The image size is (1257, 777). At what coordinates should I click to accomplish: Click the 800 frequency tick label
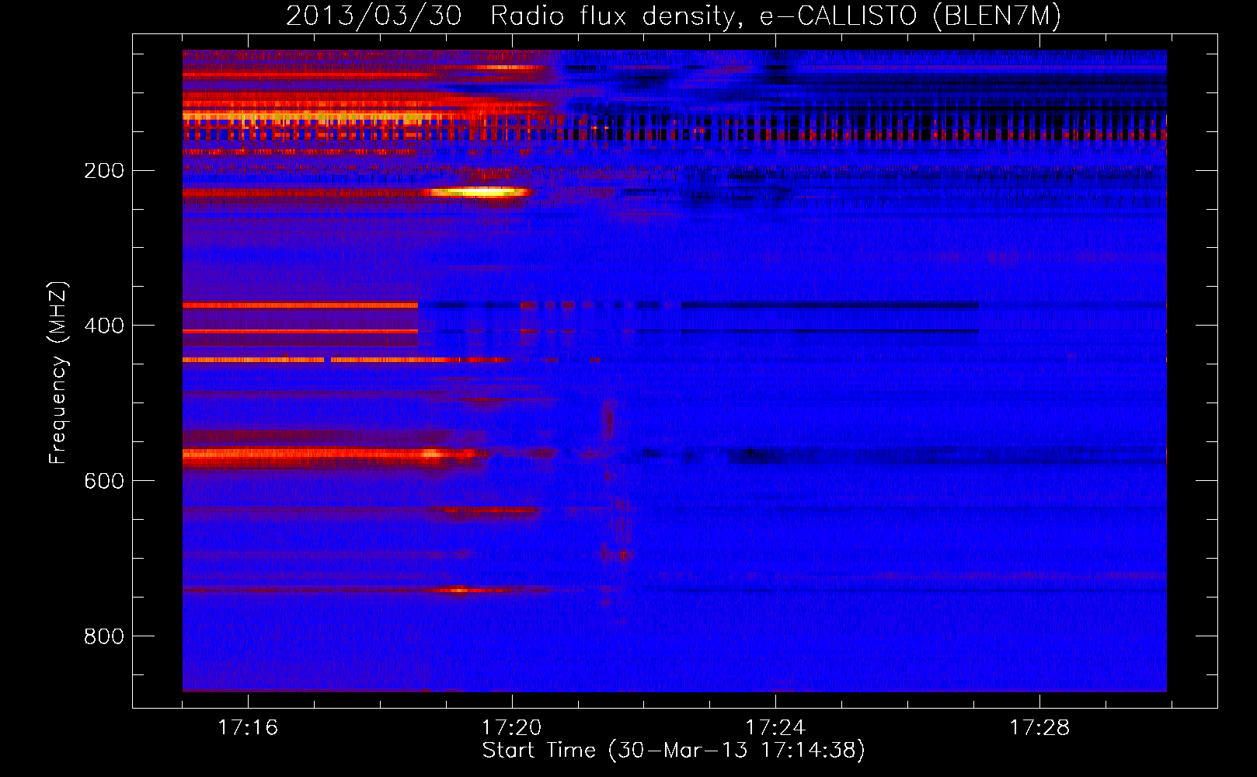point(104,636)
